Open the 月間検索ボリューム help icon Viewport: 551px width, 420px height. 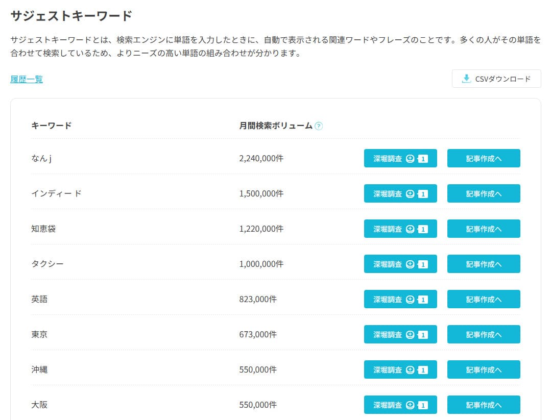pyautogui.click(x=320, y=126)
